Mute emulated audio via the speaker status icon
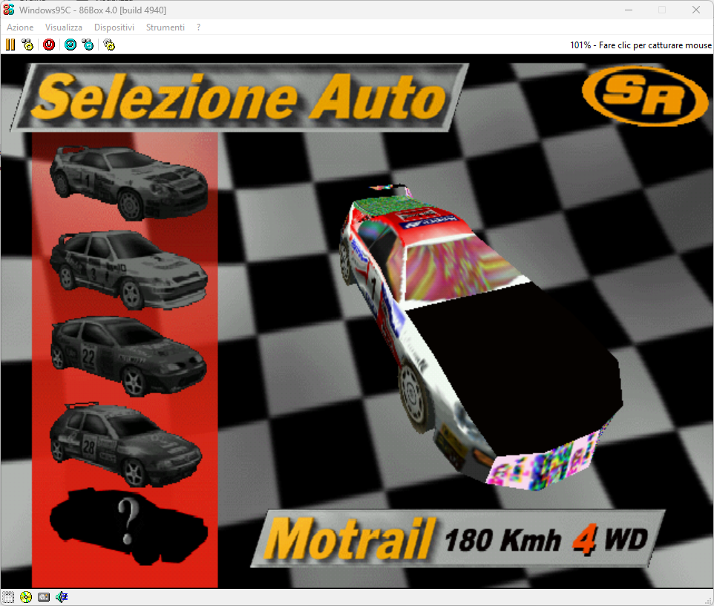714x606 pixels. point(61,597)
